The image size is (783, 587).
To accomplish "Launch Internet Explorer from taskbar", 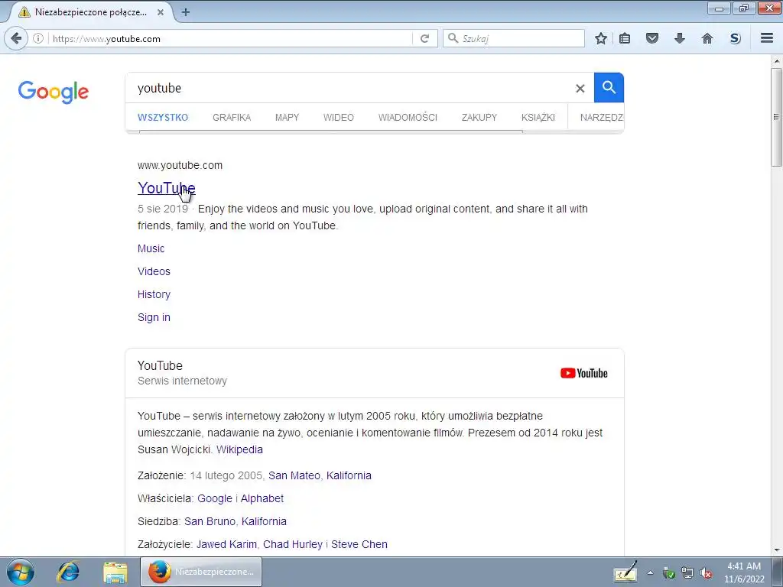I will pyautogui.click(x=68, y=572).
